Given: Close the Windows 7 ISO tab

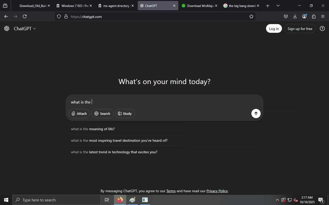Looking at the screenshot, I should [x=90, y=6].
